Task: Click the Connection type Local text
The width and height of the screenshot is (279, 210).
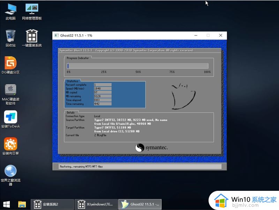Action: (x=97, y=116)
